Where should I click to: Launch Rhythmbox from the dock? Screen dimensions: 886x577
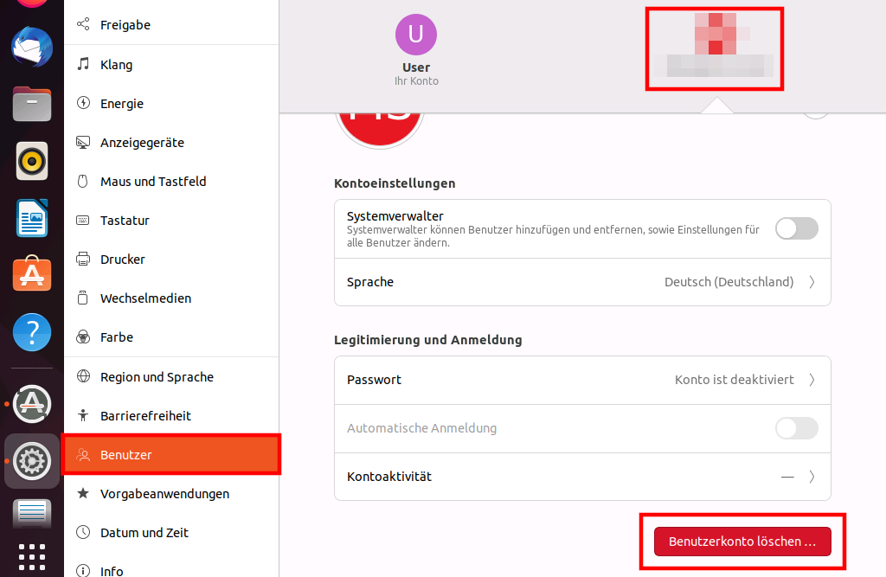(x=32, y=161)
